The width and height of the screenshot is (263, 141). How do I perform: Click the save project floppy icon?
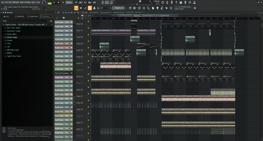[181, 2]
